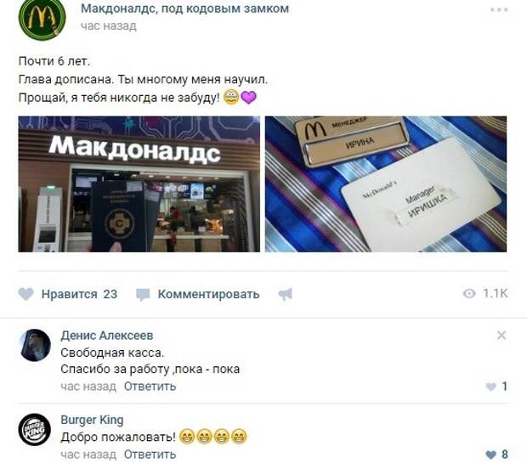Click the post timestamp 'час назад'
Image resolution: width=527 pixels, height=469 pixels.
click(x=109, y=25)
